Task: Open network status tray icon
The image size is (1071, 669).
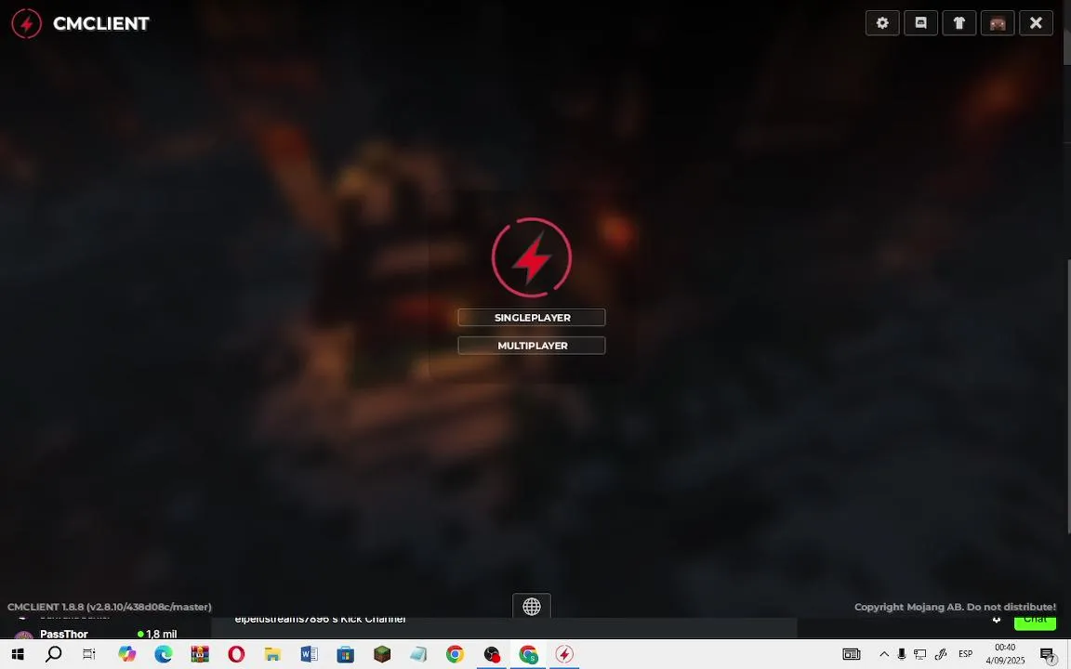Action: 920,654
